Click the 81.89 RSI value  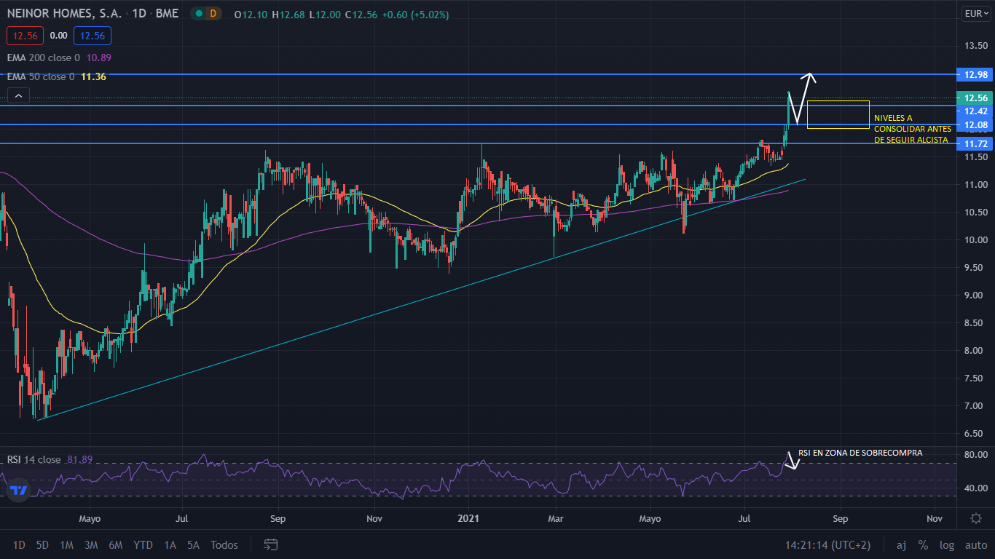point(79,460)
